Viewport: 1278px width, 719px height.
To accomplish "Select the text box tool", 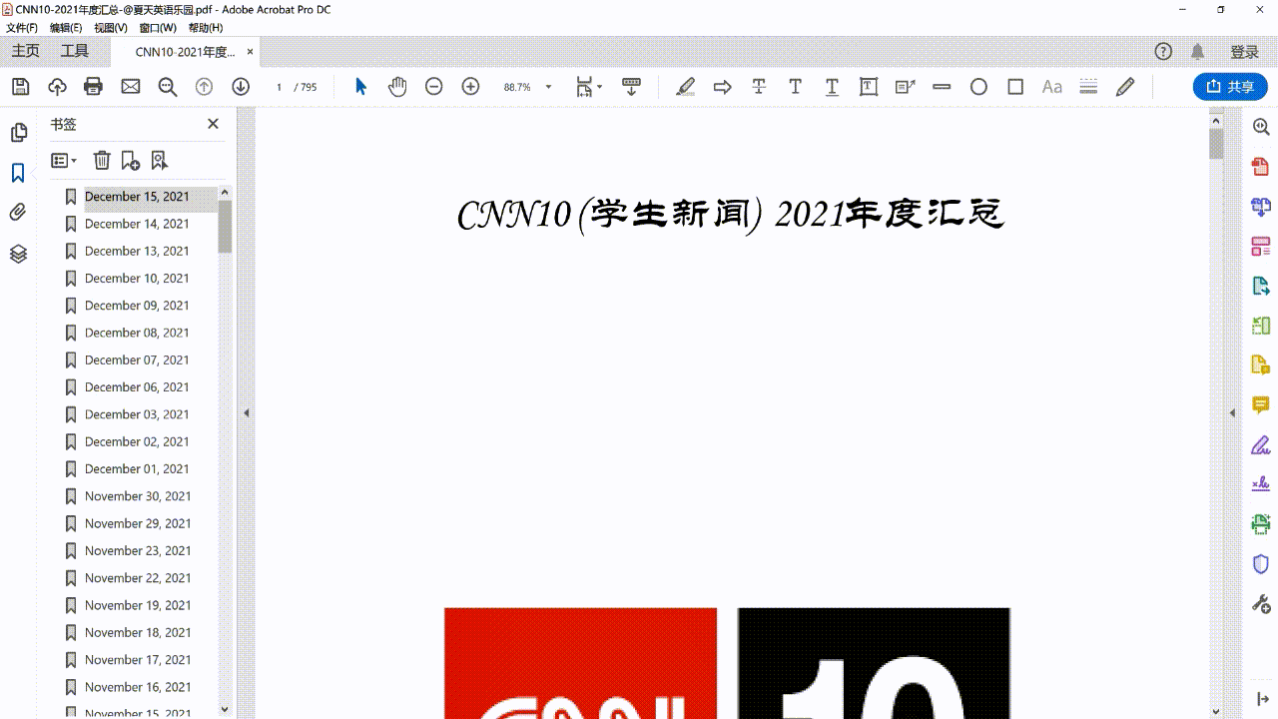I will [869, 87].
